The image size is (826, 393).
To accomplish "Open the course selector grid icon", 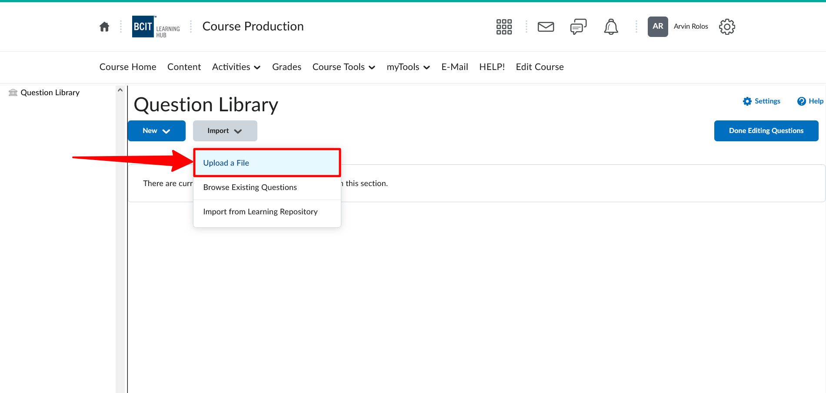I will point(504,27).
